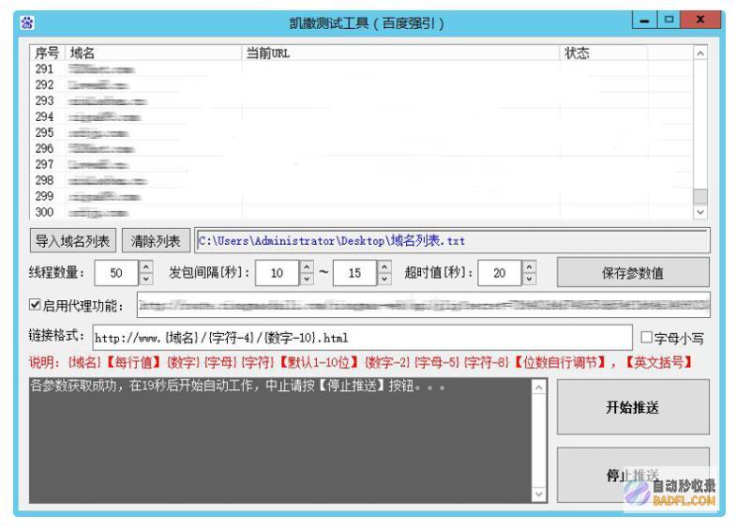Increase minimum 发包间隔 with up arrow

[307, 267]
